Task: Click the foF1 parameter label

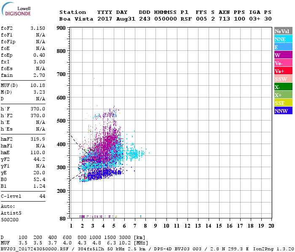Action: click(x=7, y=35)
